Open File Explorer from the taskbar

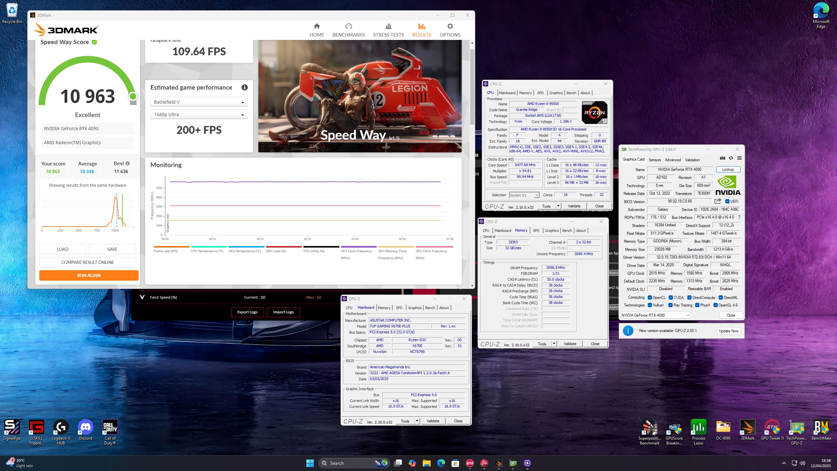pos(426,463)
